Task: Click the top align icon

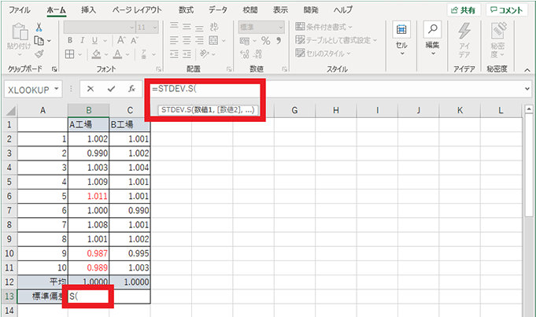Action: tap(174, 27)
